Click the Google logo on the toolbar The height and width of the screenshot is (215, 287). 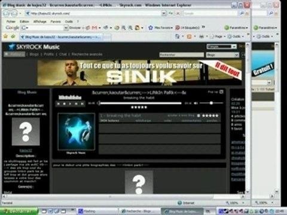12,27
